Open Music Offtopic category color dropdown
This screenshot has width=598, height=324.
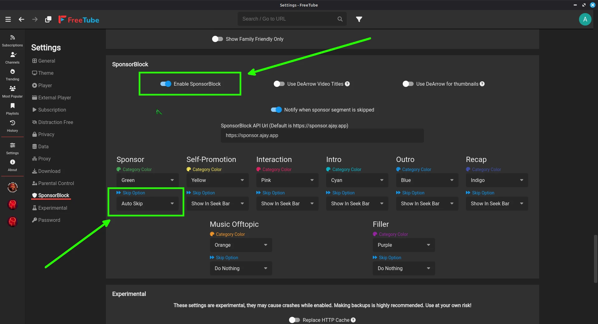(x=241, y=245)
